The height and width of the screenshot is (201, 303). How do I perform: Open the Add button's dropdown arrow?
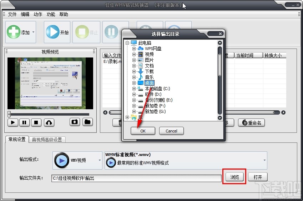[x=34, y=32]
